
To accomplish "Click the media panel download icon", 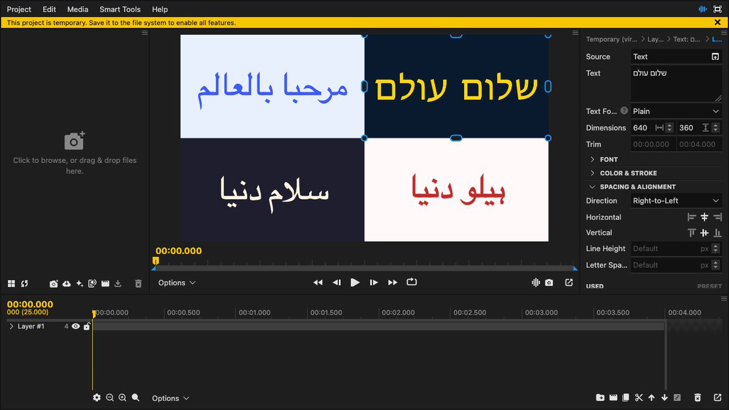I will pos(118,284).
